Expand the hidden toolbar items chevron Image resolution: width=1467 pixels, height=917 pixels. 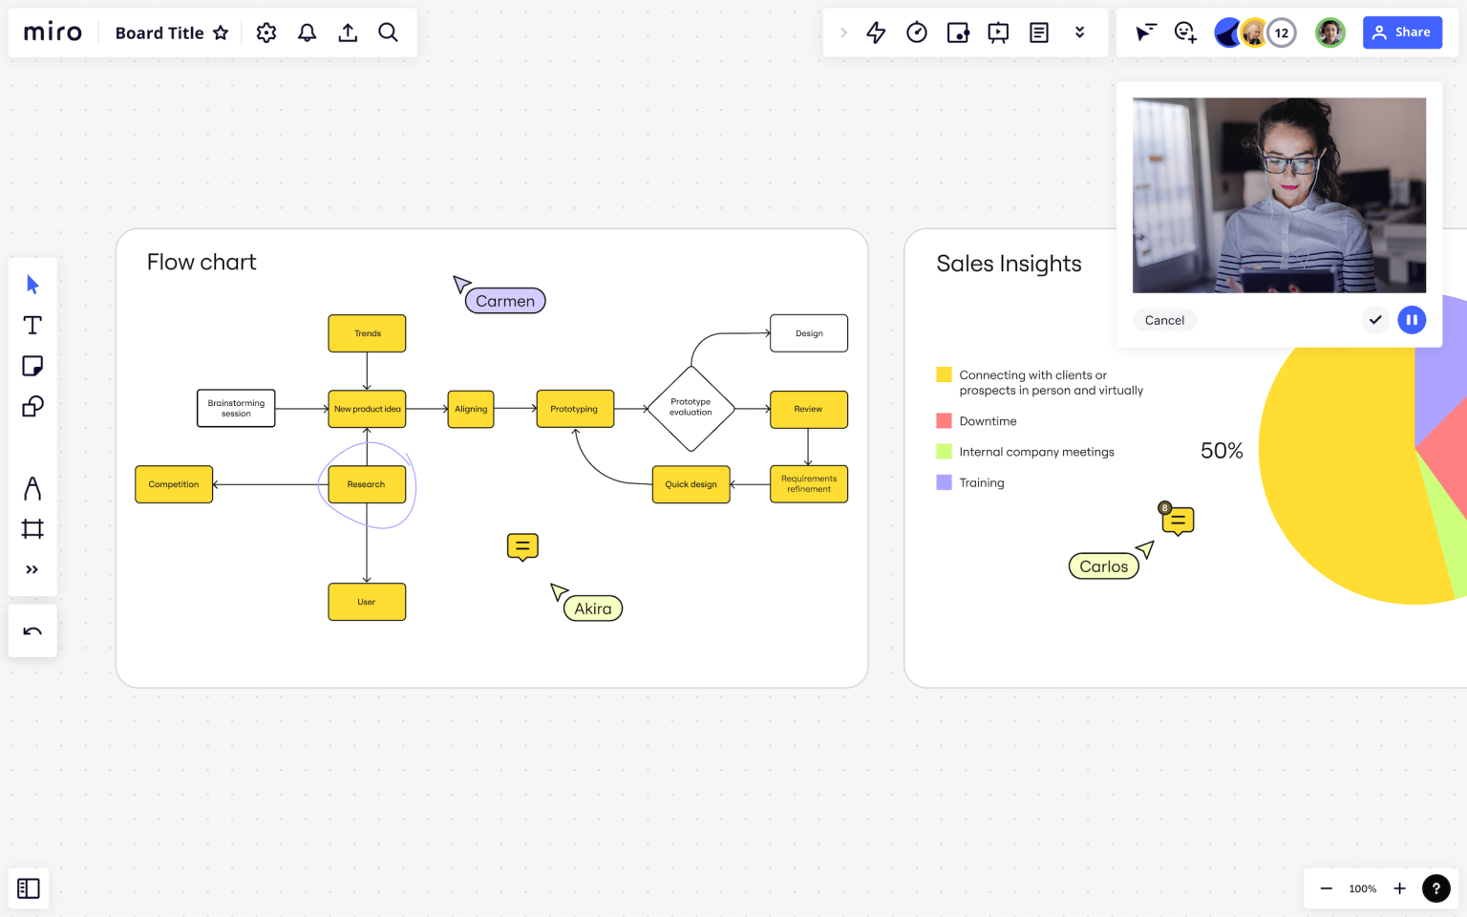tap(1079, 32)
